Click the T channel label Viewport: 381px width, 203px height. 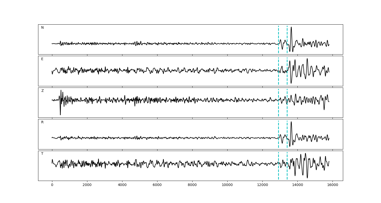click(x=42, y=154)
